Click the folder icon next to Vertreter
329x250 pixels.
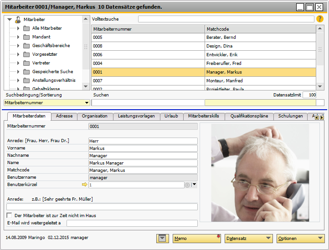pos(26,63)
